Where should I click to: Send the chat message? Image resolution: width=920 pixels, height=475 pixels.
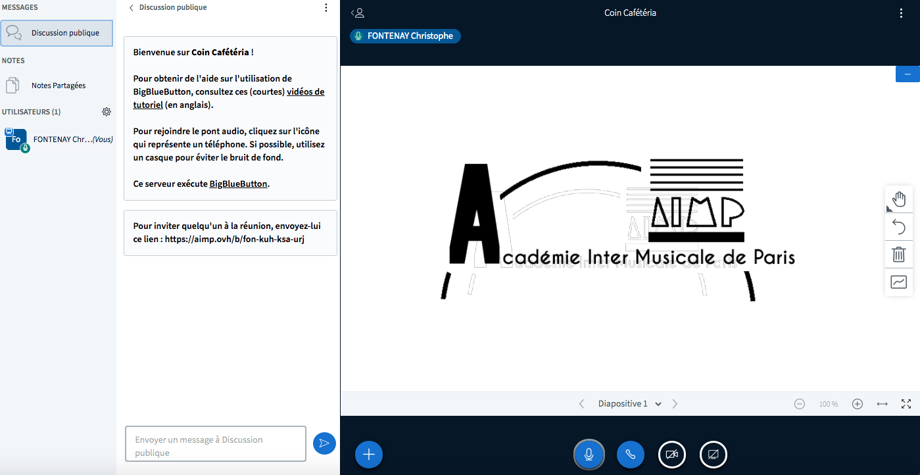324,443
